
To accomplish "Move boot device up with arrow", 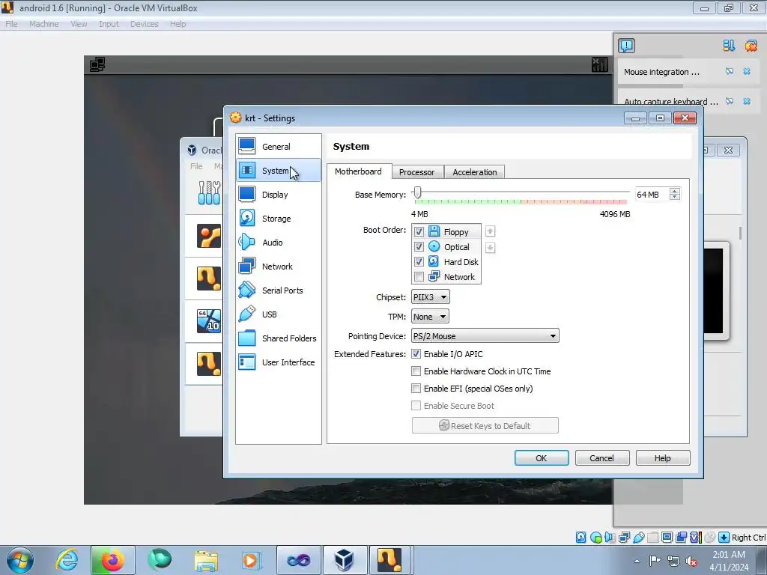I will (x=490, y=231).
